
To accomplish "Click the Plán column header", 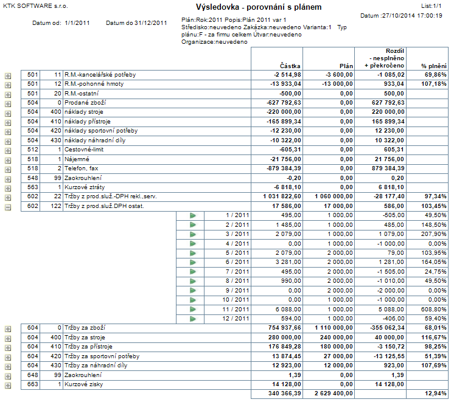I will 346,65.
